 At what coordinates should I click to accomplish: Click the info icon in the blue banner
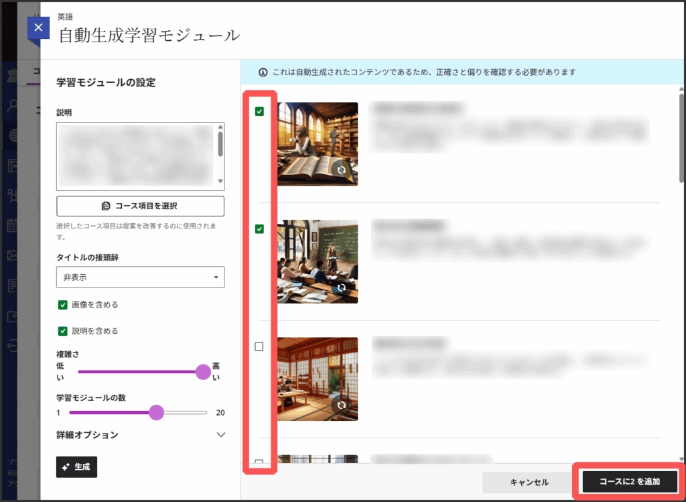pyautogui.click(x=263, y=72)
